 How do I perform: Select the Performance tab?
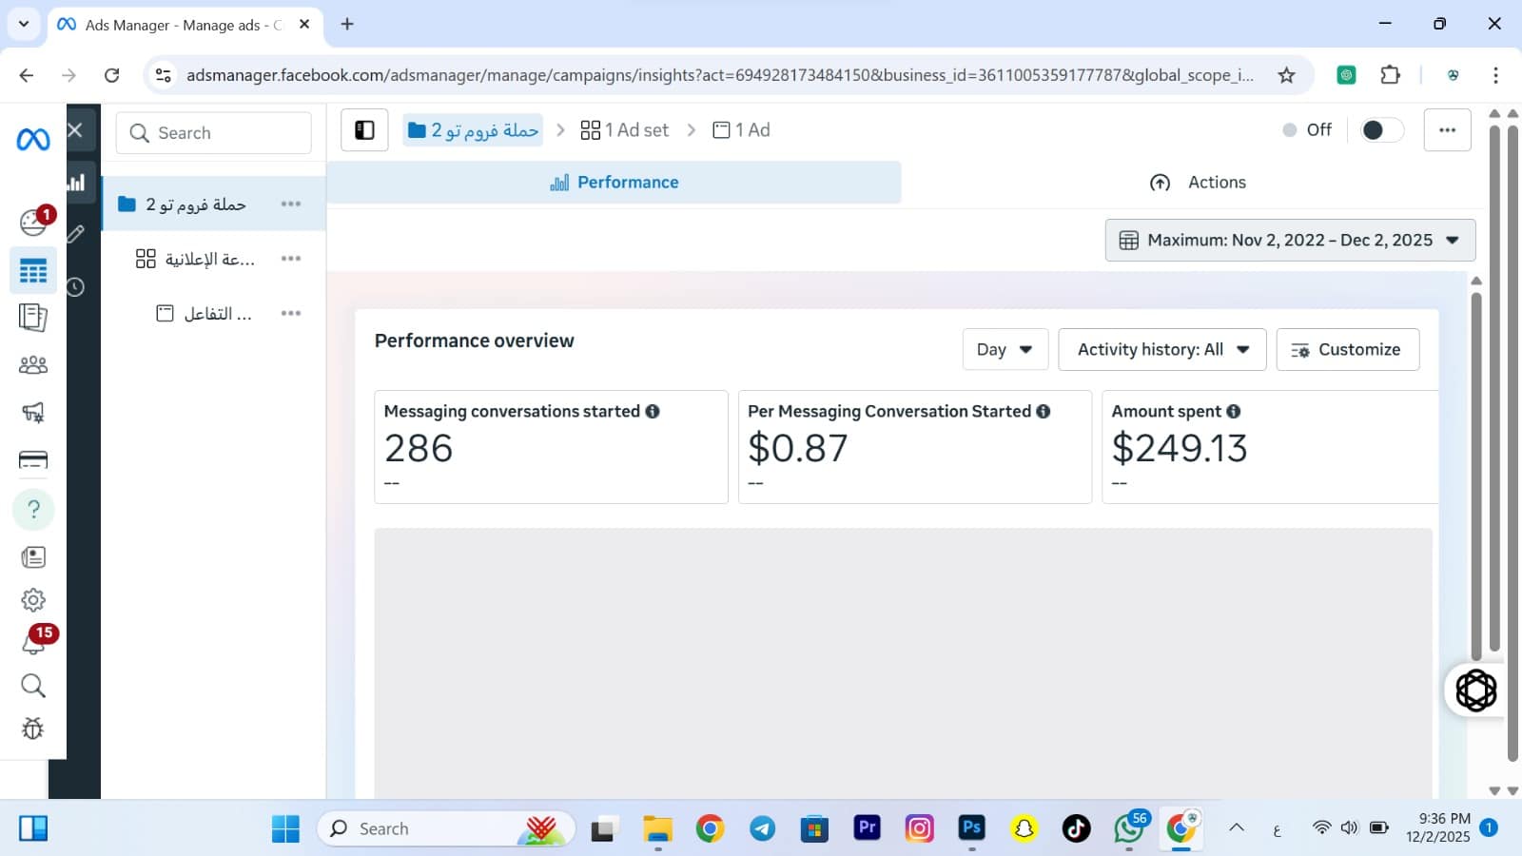point(615,183)
